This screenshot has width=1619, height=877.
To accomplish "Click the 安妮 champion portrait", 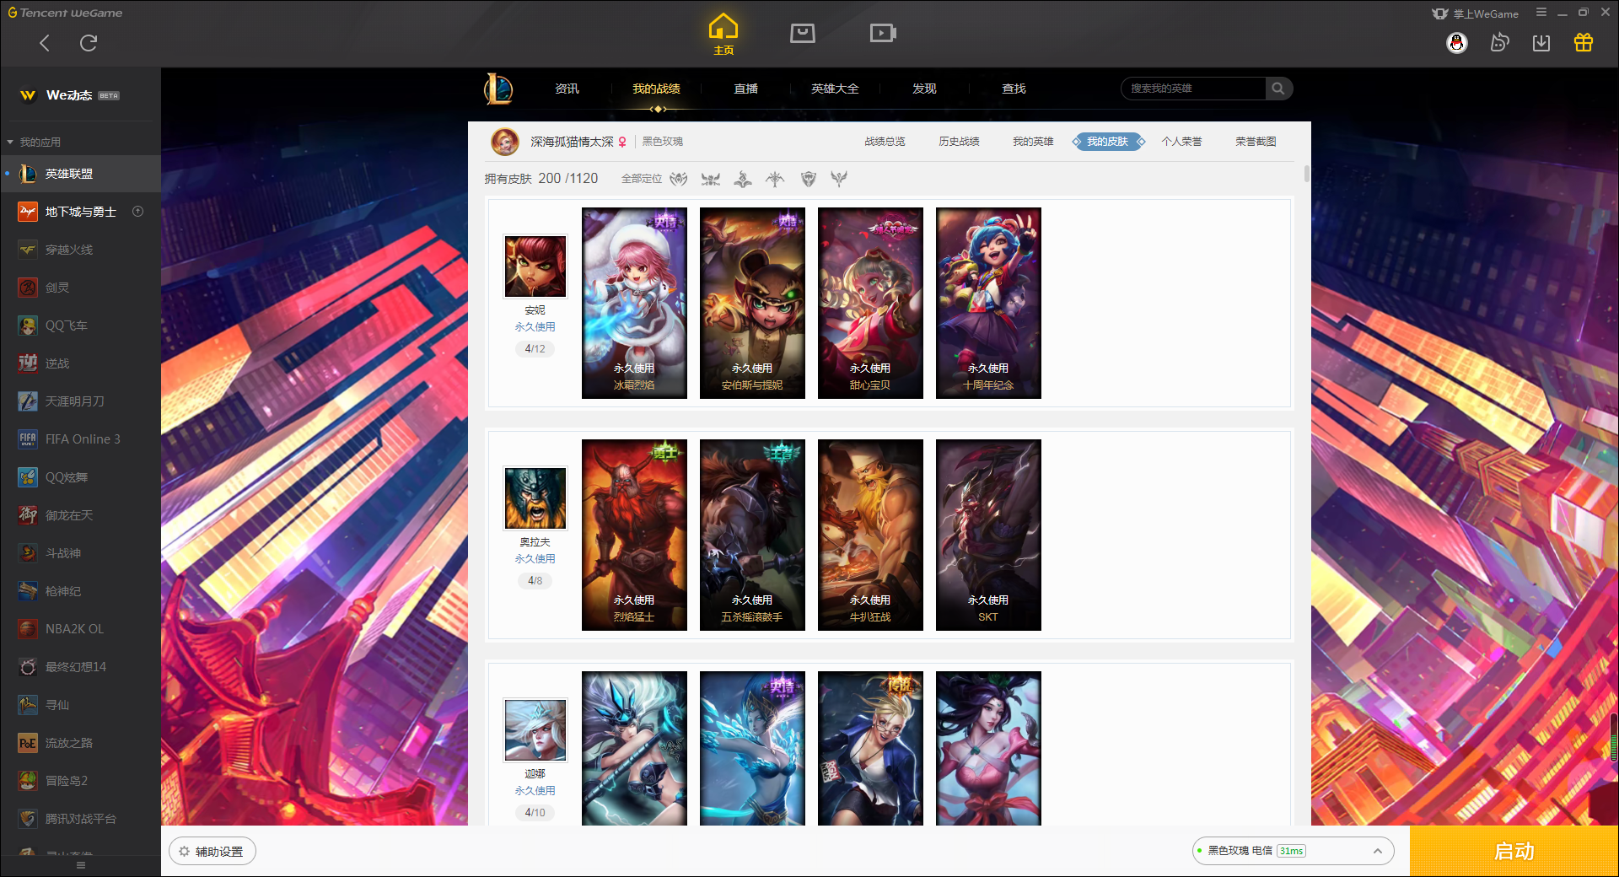I will pos(535,266).
